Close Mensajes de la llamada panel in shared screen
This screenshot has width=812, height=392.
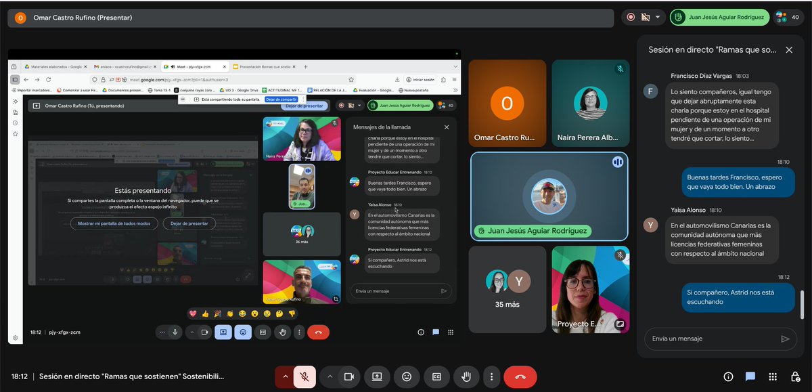pos(447,127)
